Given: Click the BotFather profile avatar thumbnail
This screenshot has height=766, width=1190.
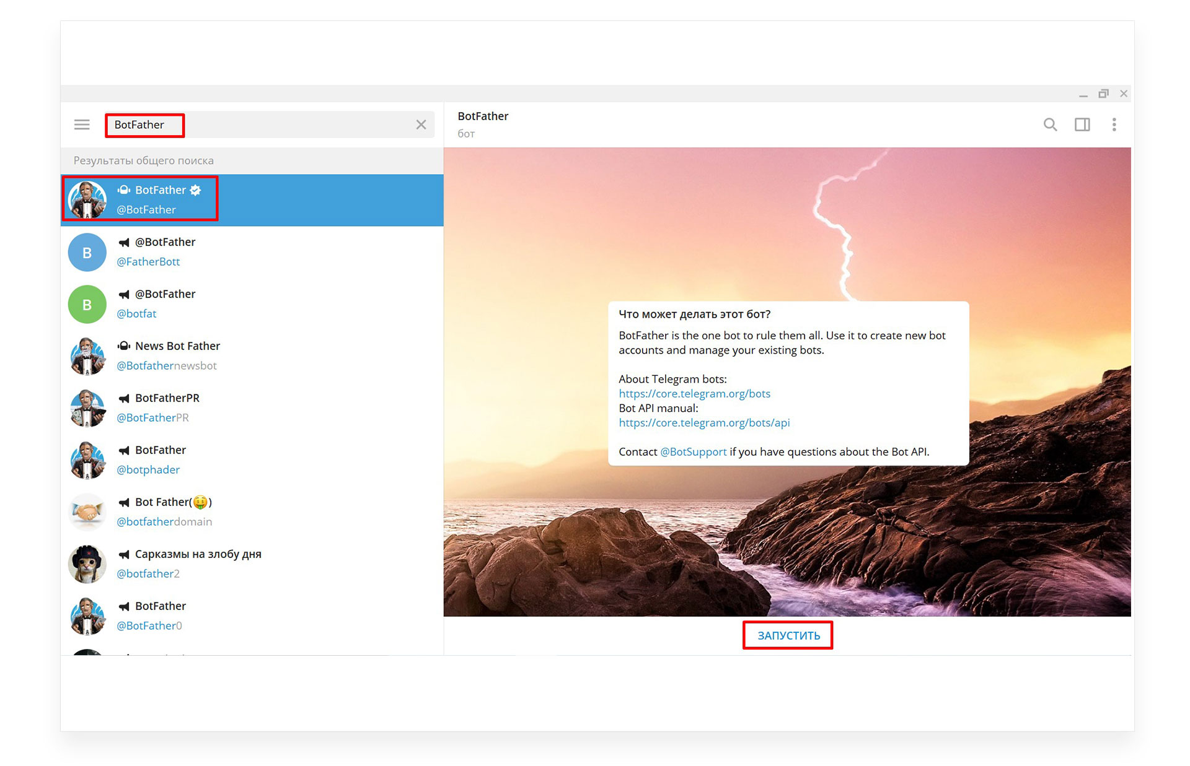Looking at the screenshot, I should [87, 198].
